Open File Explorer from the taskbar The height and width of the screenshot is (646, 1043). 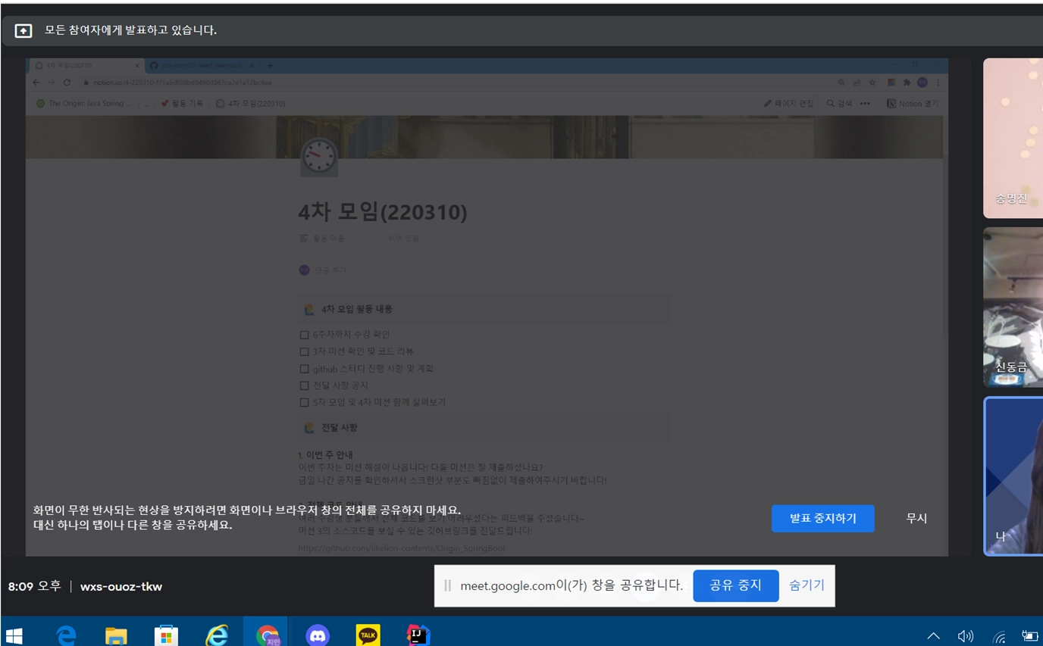[x=115, y=635]
